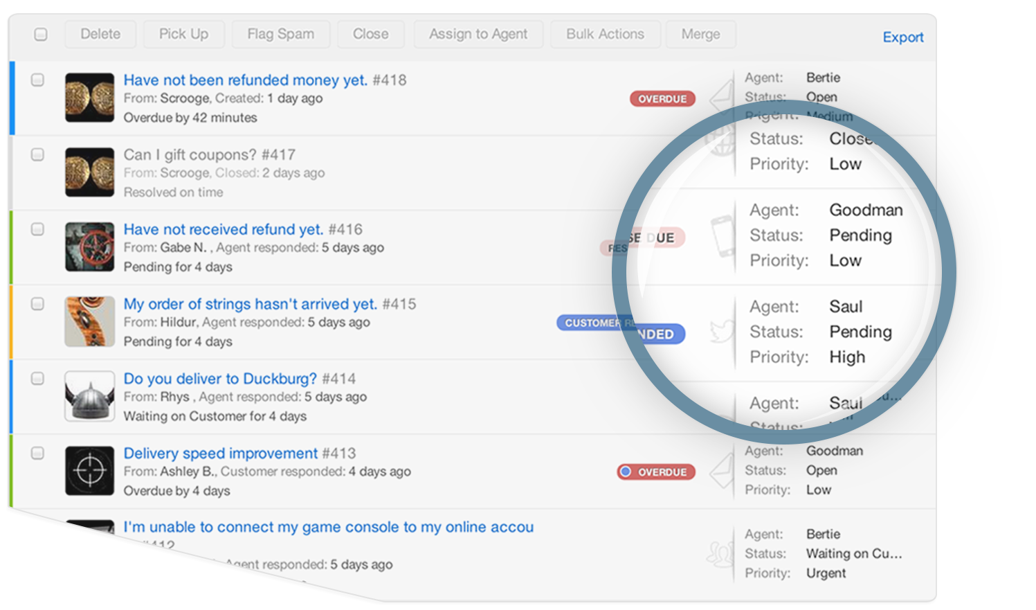
Task: Click the red OVERDUE badge on ticket #418
Action: point(662,99)
